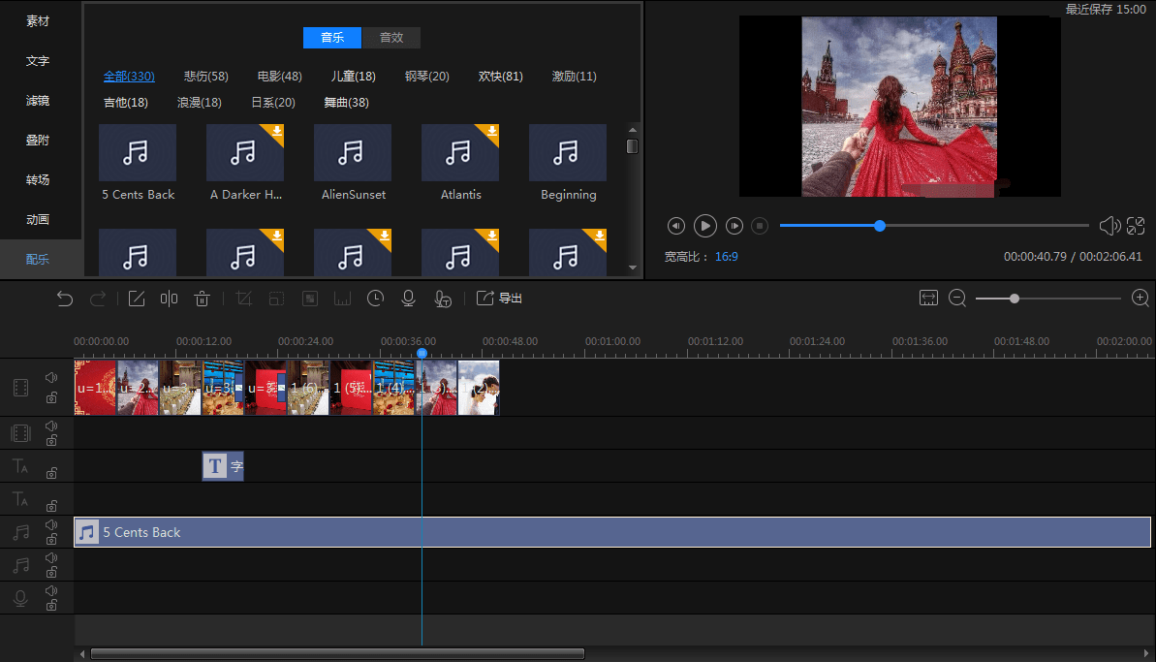Click music list scroll down arrow

633,268
